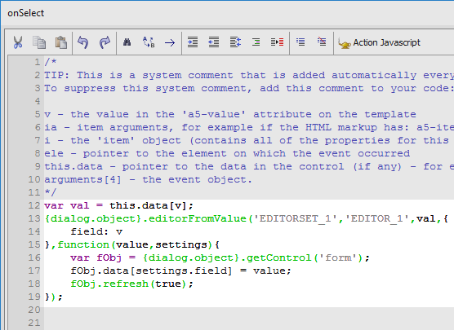Click line number 12 in gutter
454x330 pixels.
coord(34,206)
